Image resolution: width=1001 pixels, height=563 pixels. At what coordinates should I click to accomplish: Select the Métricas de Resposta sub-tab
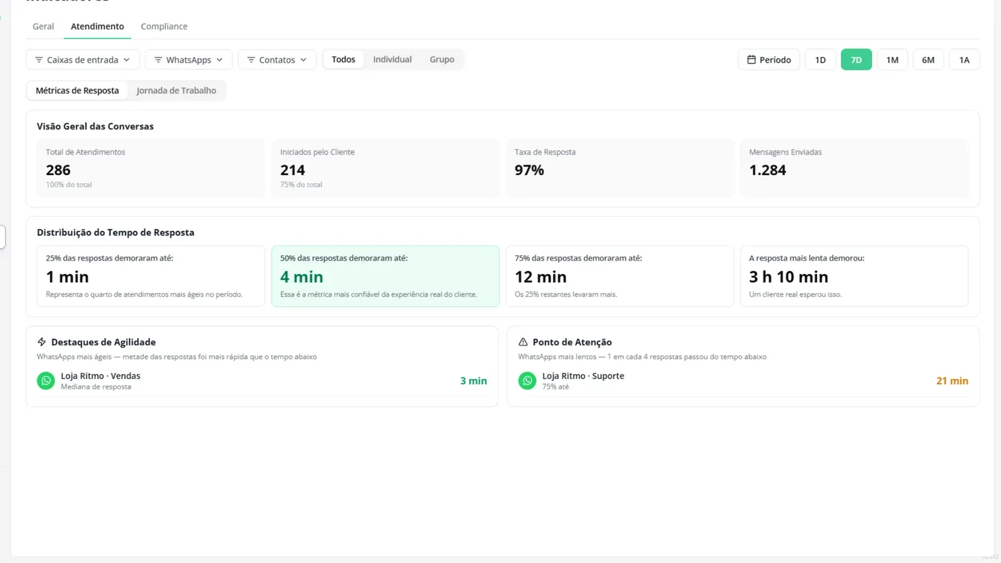(77, 91)
